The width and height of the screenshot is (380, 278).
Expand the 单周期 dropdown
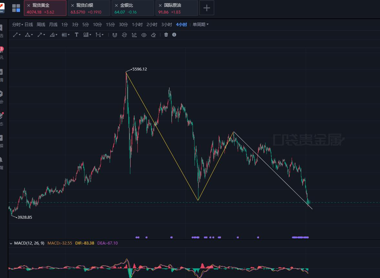(200, 24)
